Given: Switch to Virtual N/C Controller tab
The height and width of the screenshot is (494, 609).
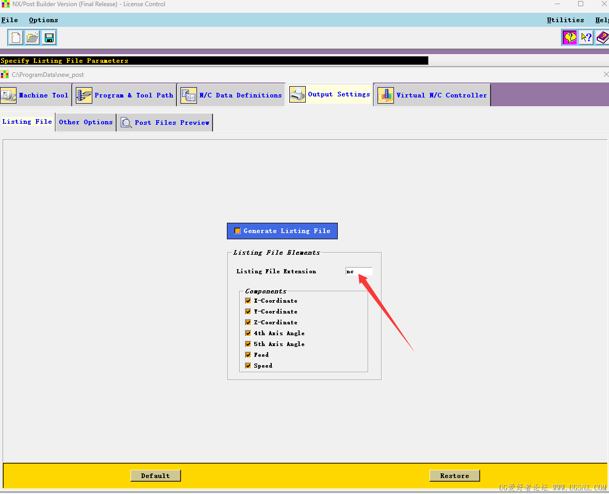Looking at the screenshot, I should 432,95.
